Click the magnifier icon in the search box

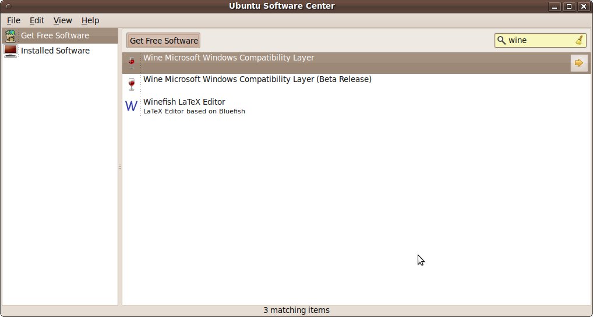tap(501, 40)
